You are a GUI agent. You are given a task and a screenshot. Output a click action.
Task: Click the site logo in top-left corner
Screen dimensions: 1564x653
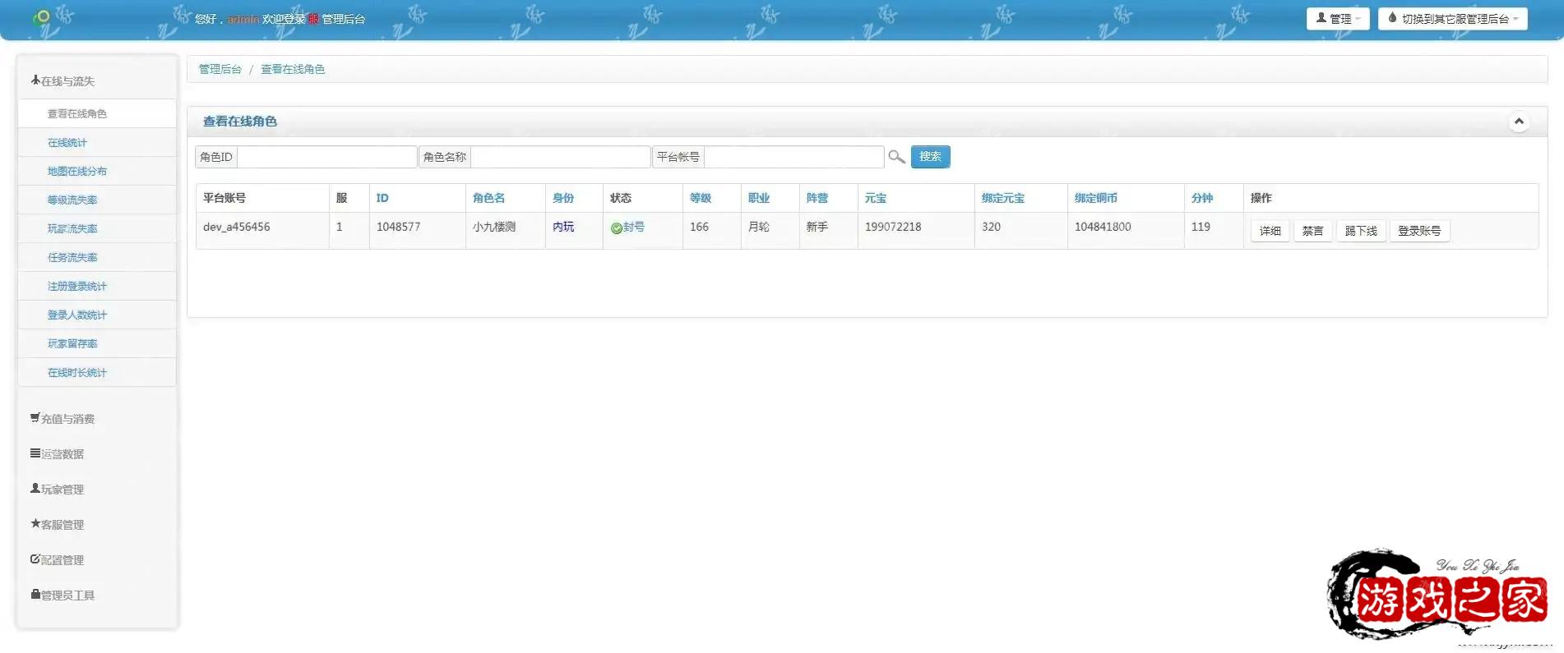tap(41, 16)
